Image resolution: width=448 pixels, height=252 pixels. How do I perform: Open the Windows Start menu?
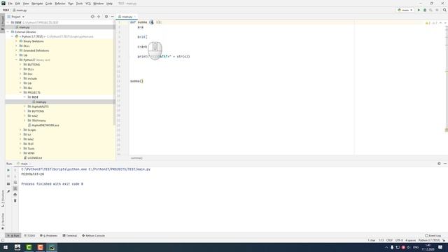[x=6, y=247]
